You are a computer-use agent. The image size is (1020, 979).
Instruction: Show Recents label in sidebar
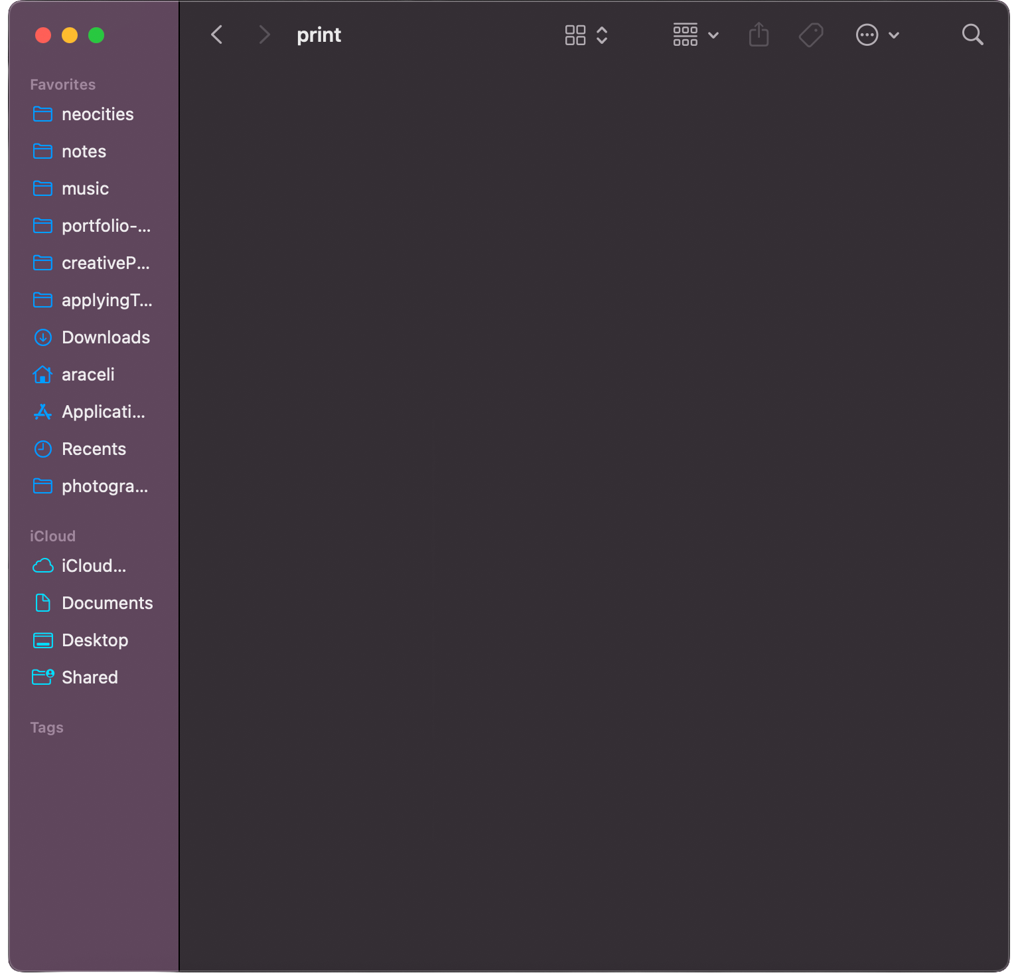pyautogui.click(x=94, y=449)
